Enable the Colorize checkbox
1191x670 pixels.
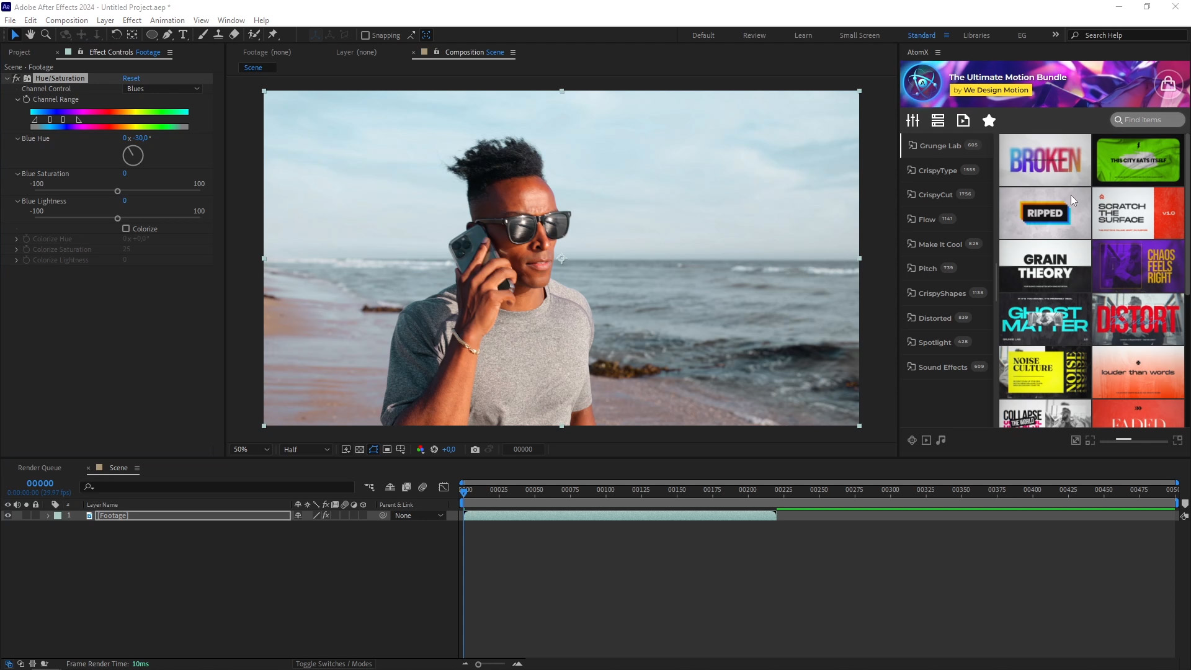coord(126,228)
